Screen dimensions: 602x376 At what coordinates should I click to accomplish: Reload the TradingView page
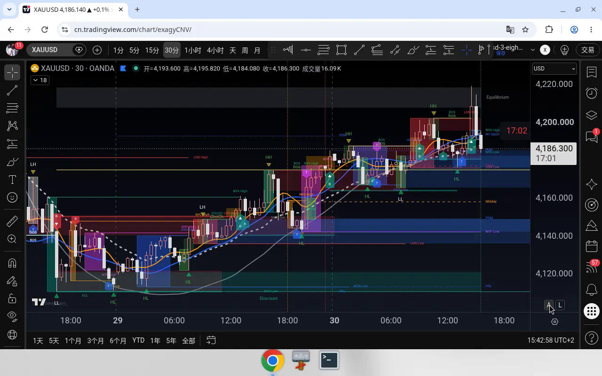tap(45, 30)
